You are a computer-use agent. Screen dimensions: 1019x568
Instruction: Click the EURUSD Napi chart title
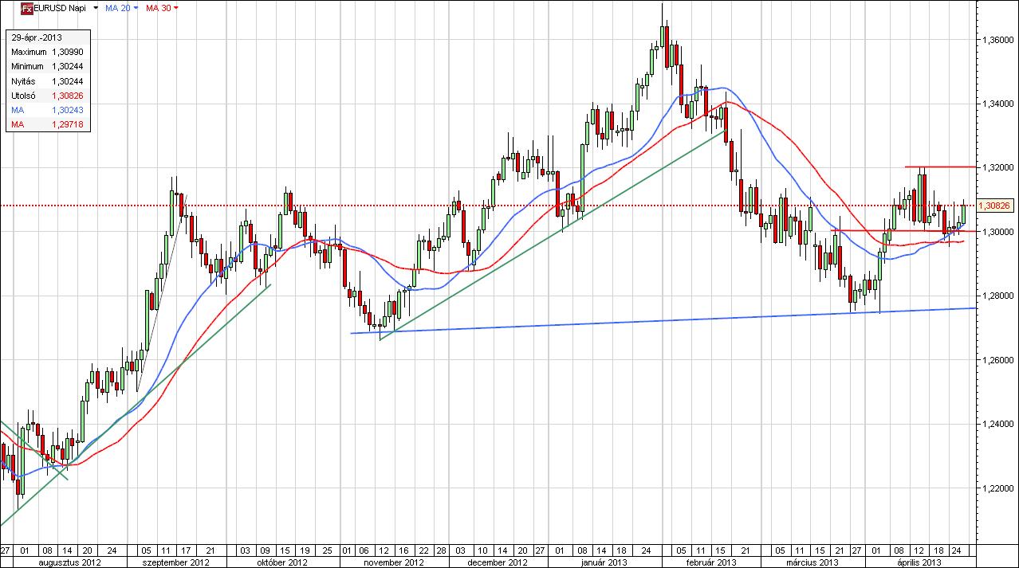60,8
